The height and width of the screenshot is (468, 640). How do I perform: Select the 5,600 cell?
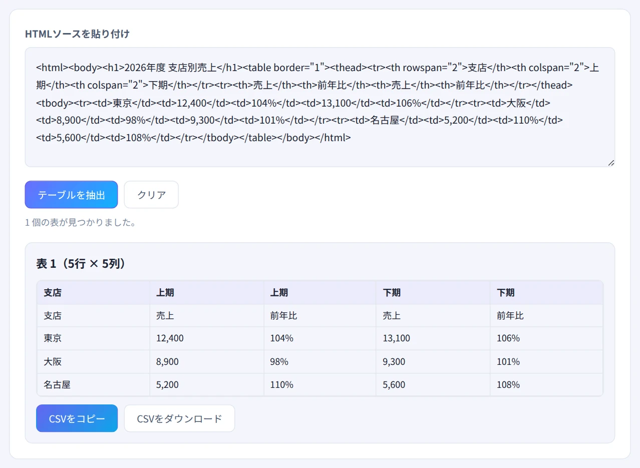pyautogui.click(x=433, y=385)
